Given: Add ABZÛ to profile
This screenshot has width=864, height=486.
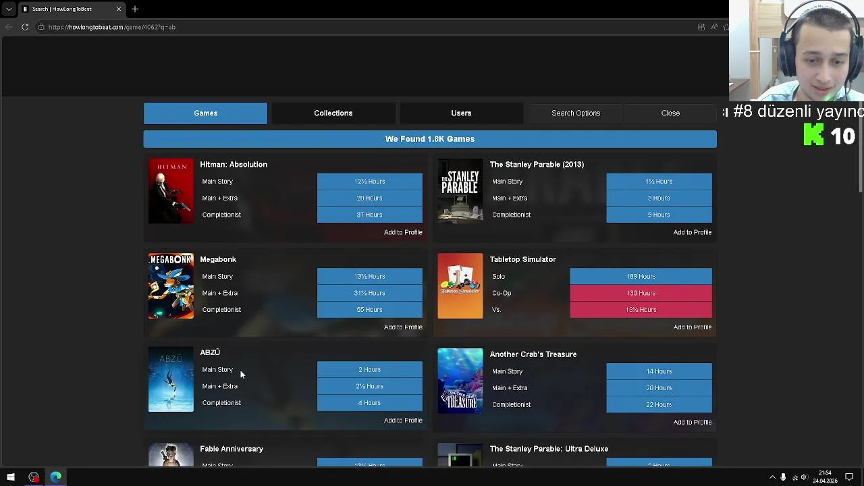Looking at the screenshot, I should [403, 421].
